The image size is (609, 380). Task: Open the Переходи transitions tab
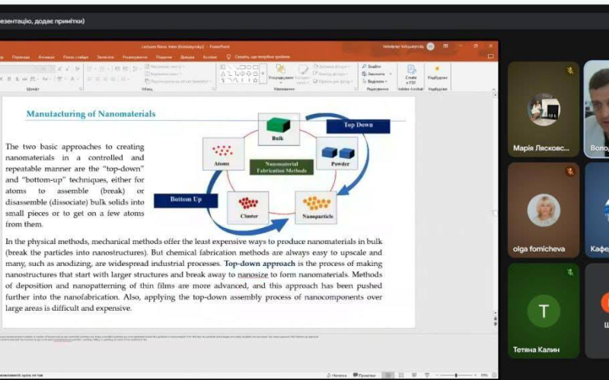[x=21, y=56]
